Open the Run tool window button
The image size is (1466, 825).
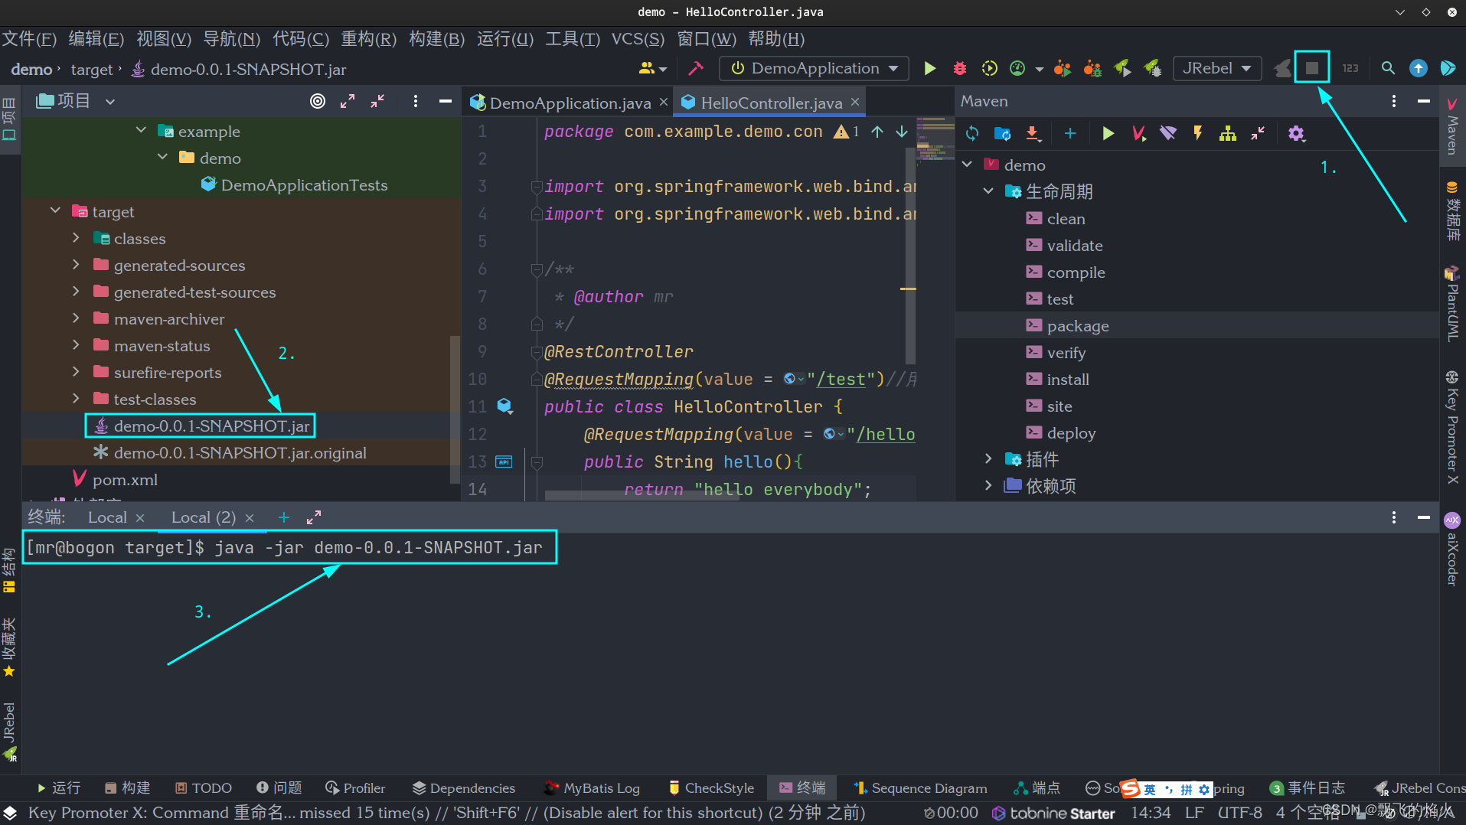point(58,788)
